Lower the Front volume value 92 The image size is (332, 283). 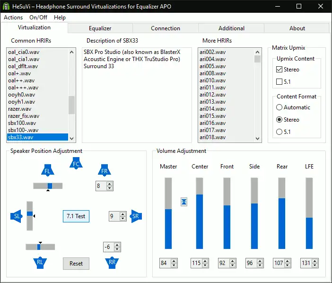[x=233, y=265]
